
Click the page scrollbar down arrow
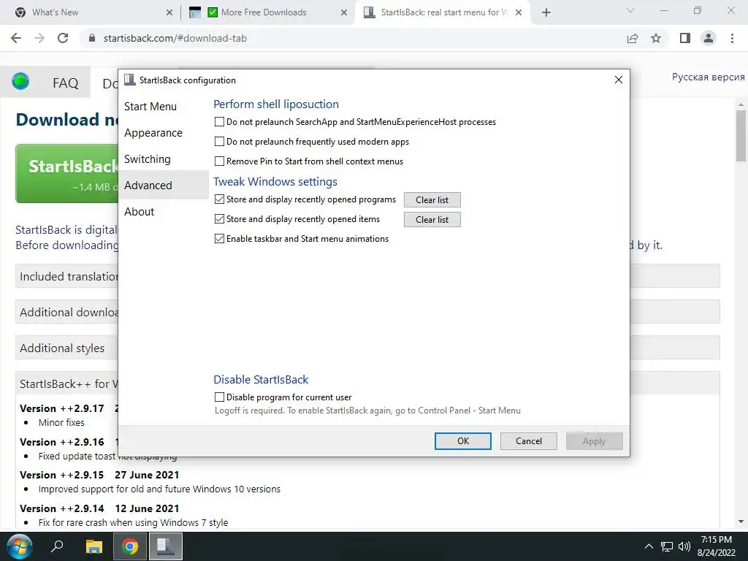(x=741, y=522)
